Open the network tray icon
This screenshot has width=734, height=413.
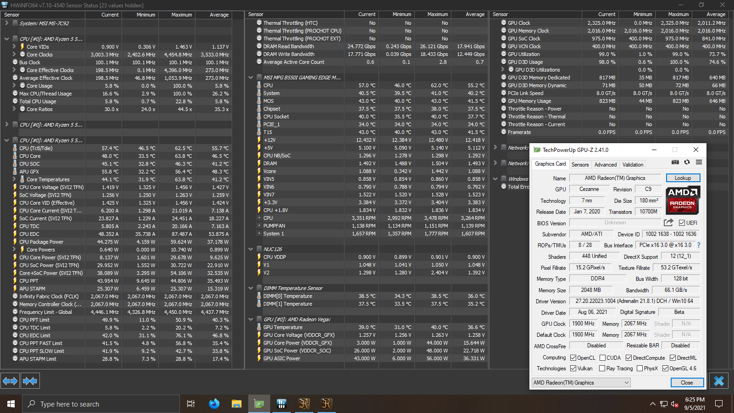pyautogui.click(x=664, y=404)
